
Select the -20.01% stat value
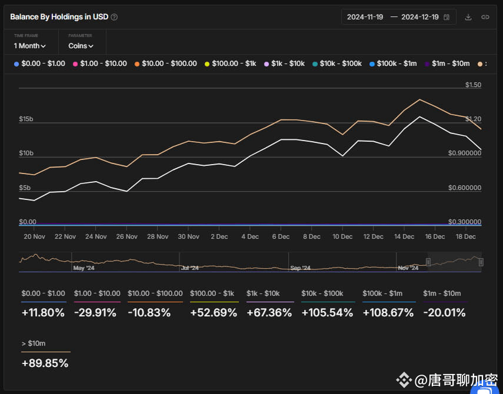(x=444, y=313)
